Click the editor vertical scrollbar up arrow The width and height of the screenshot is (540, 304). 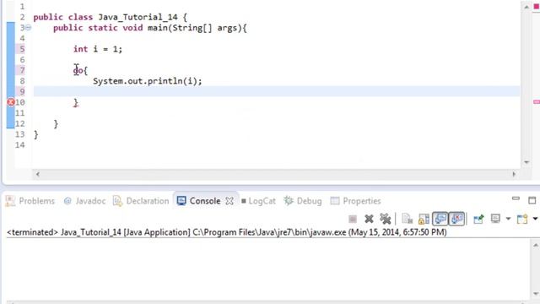(x=526, y=7)
